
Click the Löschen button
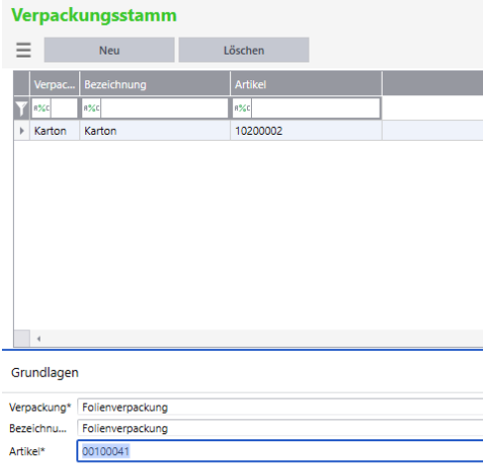[x=244, y=50]
